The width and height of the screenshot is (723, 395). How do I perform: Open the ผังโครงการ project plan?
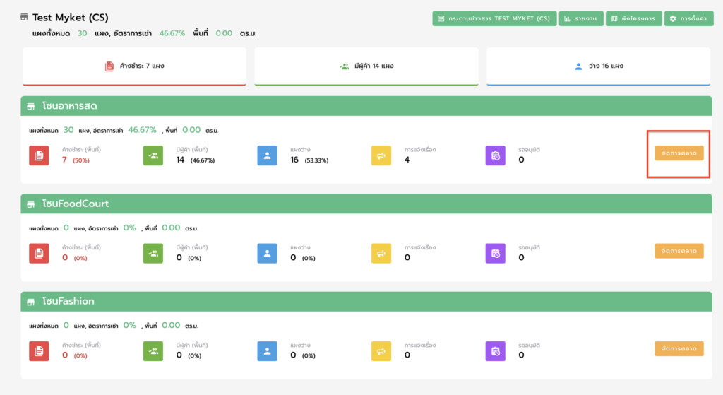pos(633,19)
